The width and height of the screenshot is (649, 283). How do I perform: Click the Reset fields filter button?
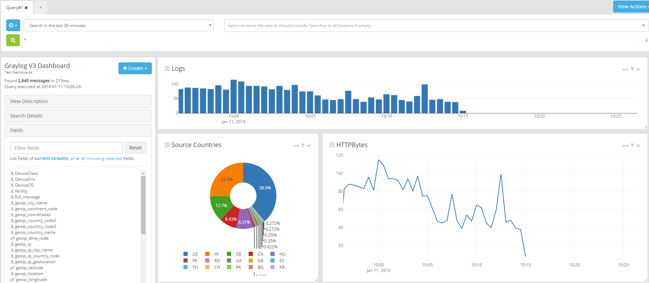(x=135, y=148)
